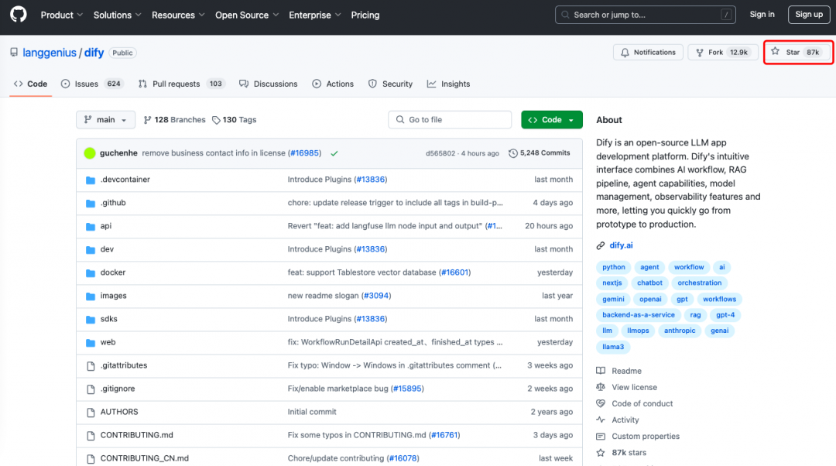
Task: Open the dify.ai website link
Action: [621, 245]
